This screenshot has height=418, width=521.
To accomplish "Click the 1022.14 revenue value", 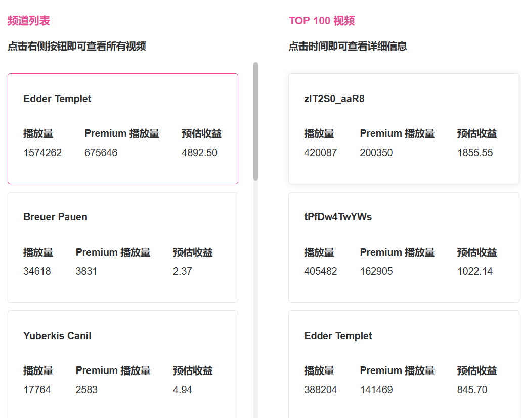I will click(x=474, y=271).
